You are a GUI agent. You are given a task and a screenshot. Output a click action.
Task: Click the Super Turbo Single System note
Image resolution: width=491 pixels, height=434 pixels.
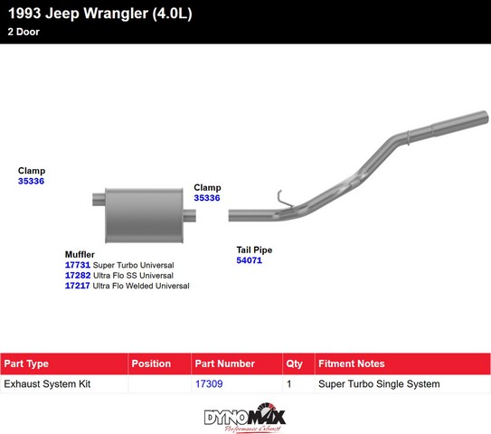[379, 384]
